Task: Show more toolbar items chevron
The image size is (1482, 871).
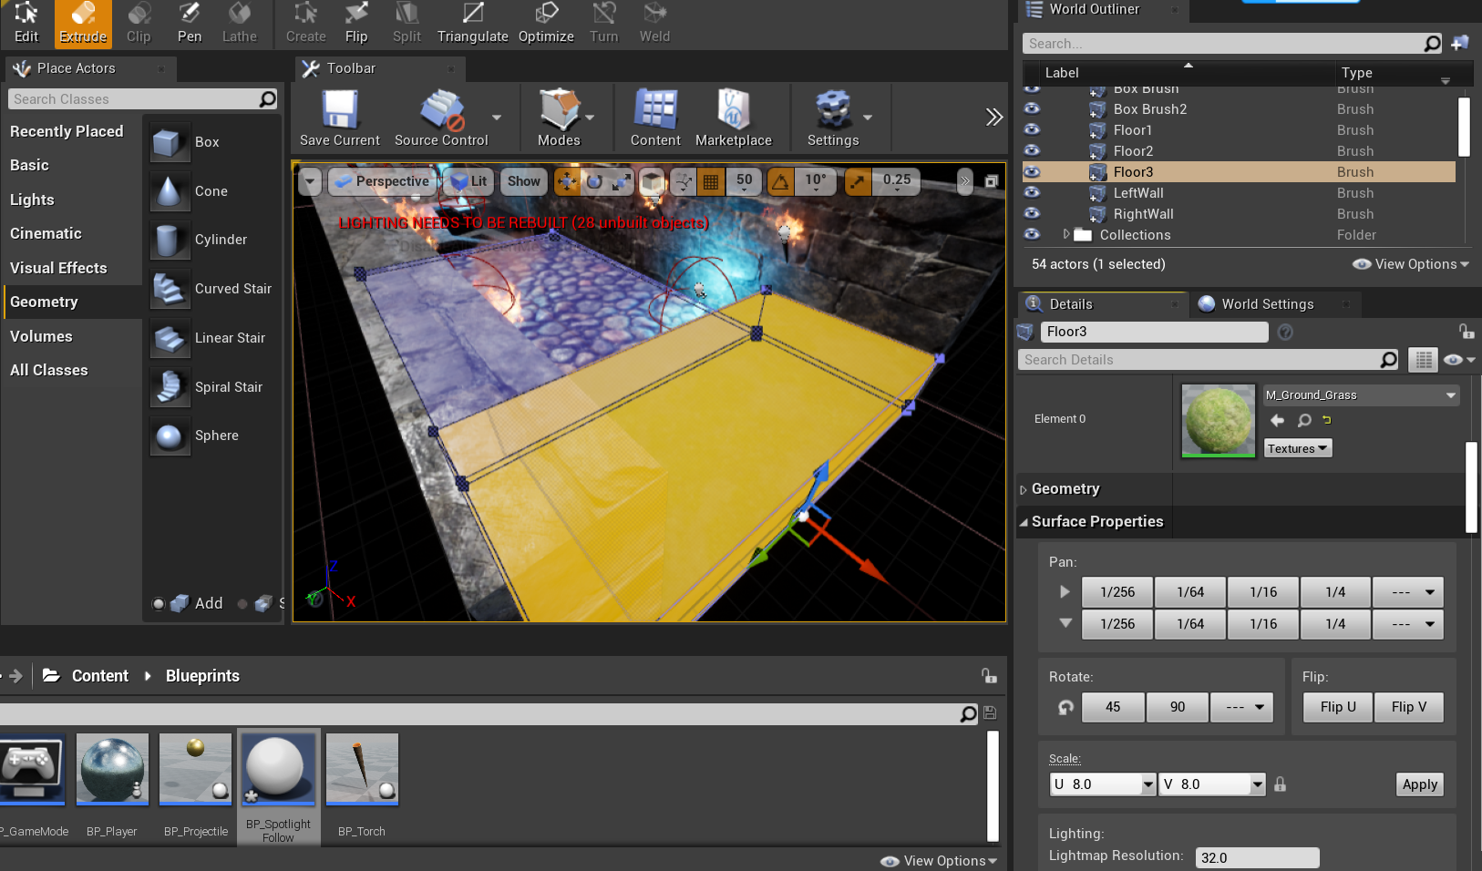Action: click(x=993, y=117)
